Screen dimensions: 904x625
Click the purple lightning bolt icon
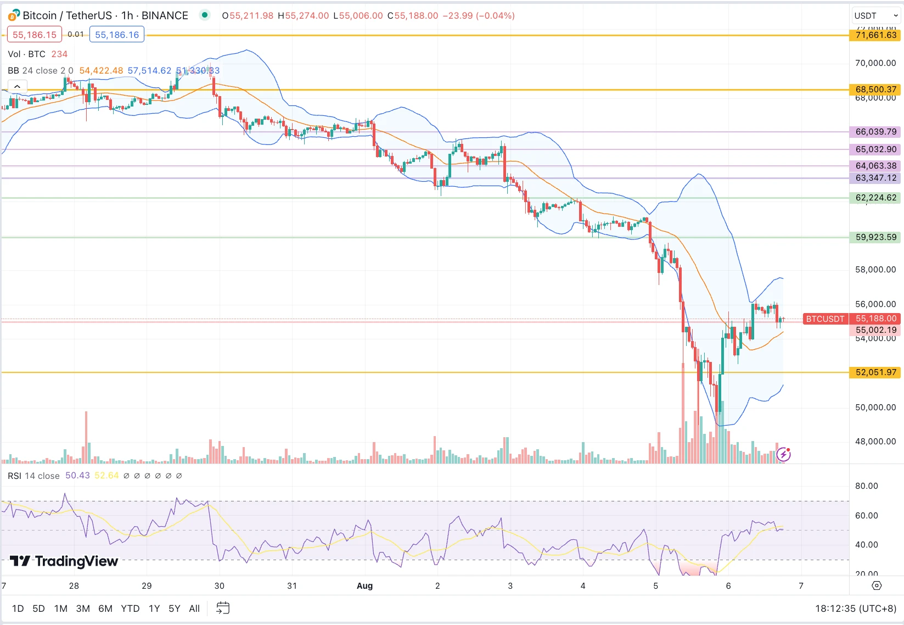[x=783, y=454]
